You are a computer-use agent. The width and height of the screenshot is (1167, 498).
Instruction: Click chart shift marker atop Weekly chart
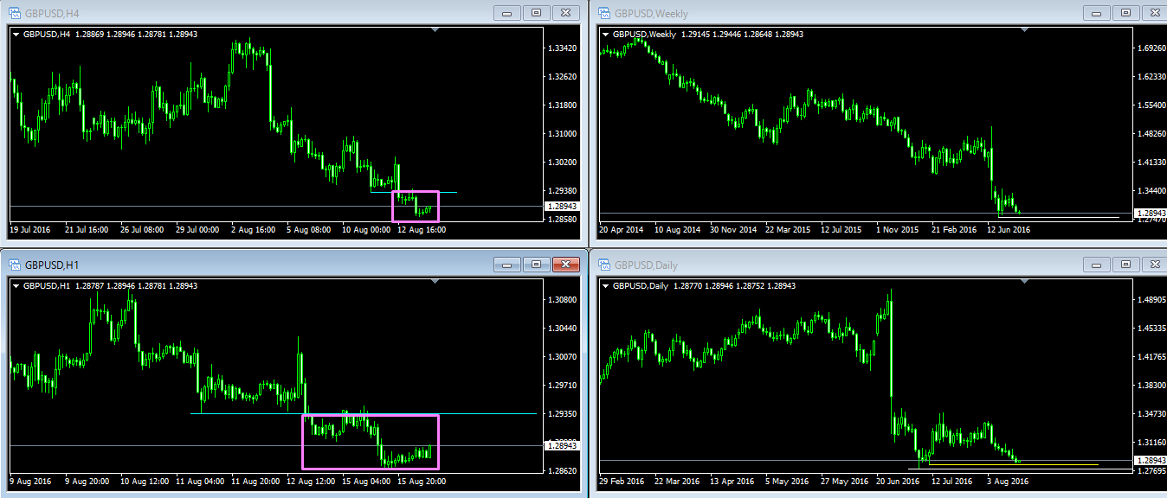point(1024,30)
